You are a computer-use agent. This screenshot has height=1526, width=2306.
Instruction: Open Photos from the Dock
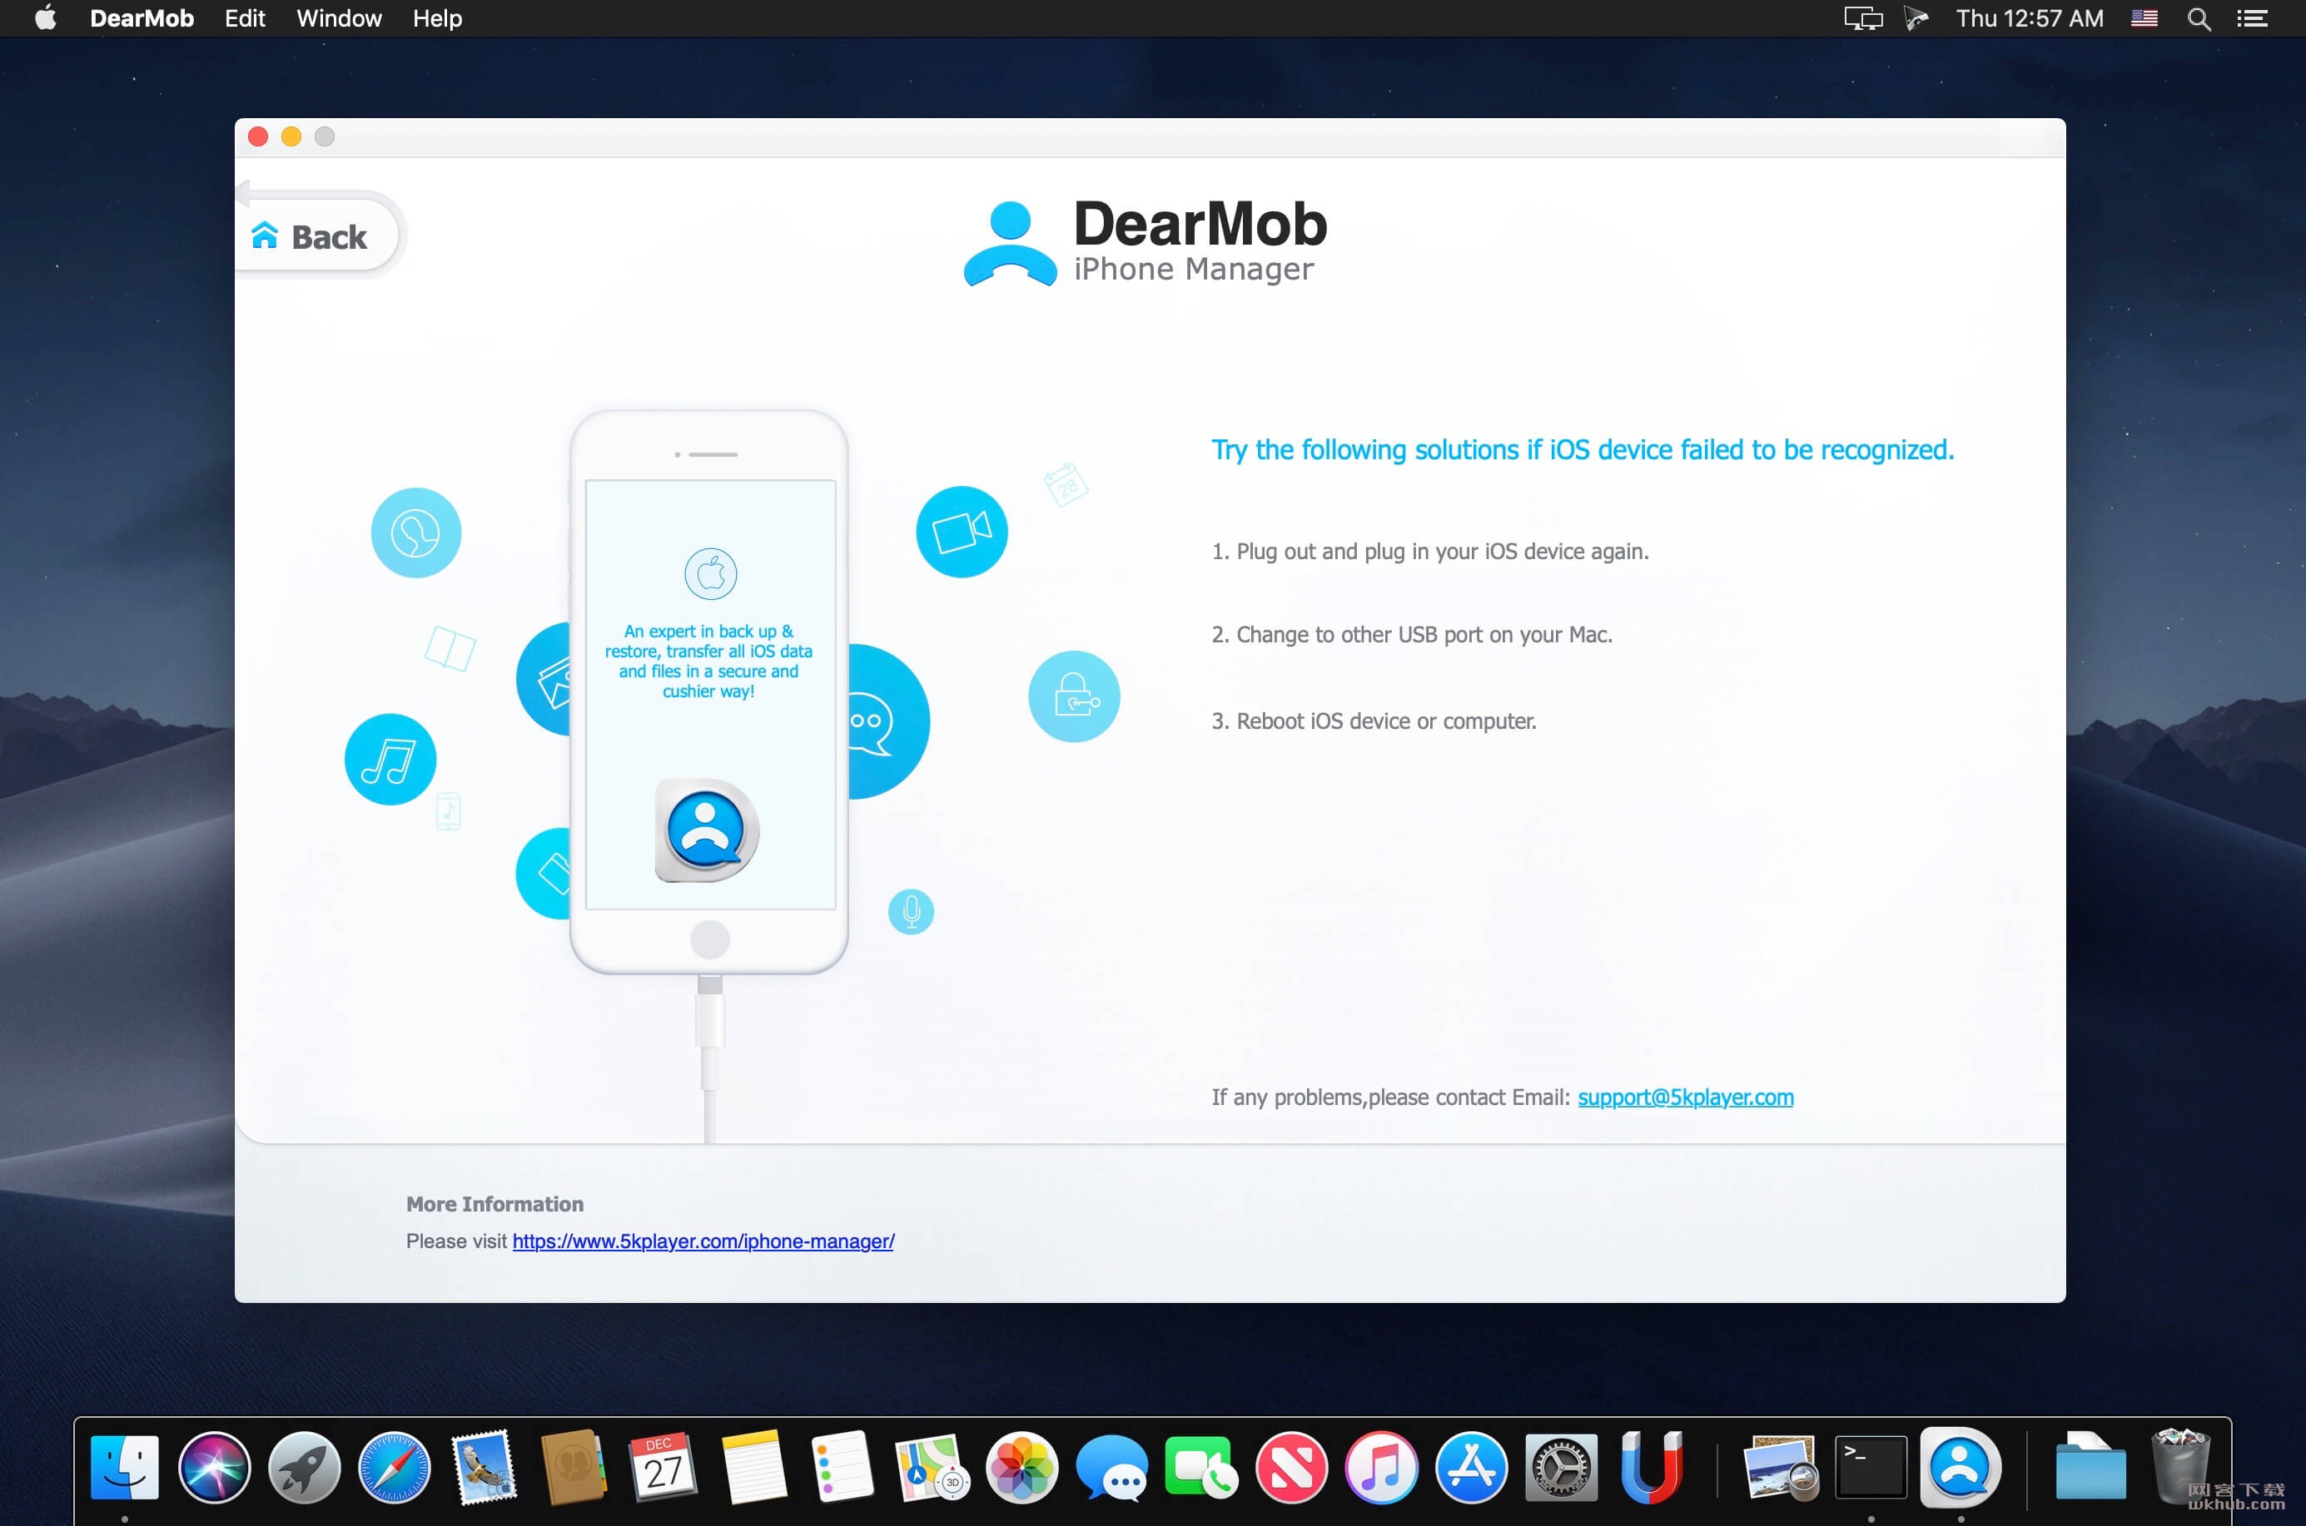click(x=1021, y=1467)
